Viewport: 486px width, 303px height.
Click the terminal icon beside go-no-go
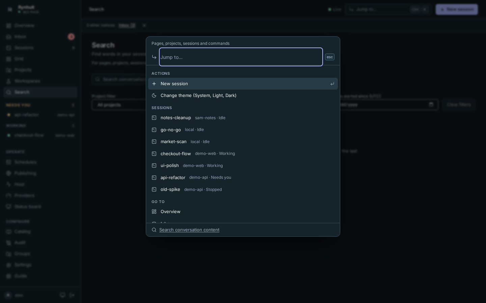(x=154, y=130)
